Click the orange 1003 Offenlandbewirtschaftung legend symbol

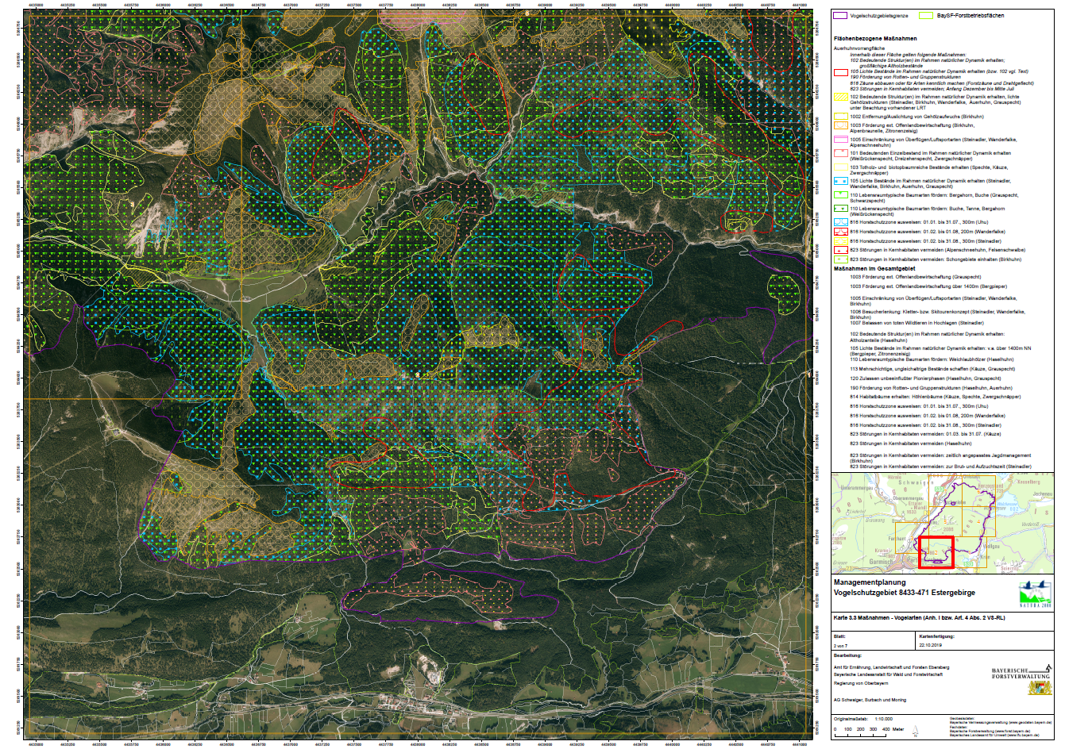tap(840, 126)
